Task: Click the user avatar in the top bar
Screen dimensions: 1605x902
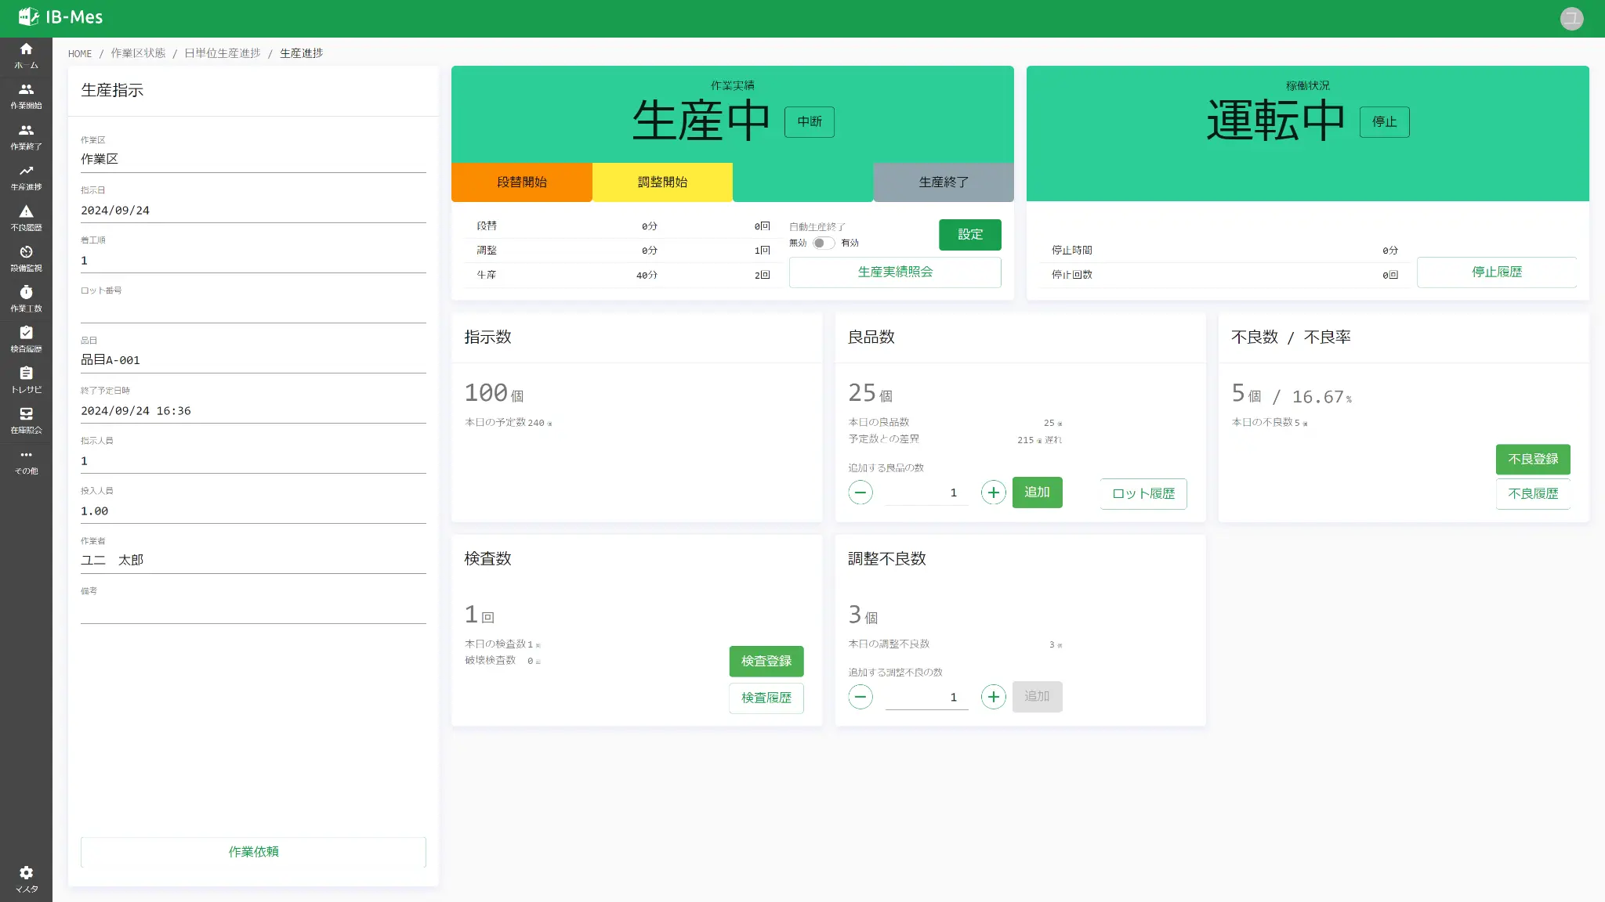Action: pyautogui.click(x=1571, y=18)
